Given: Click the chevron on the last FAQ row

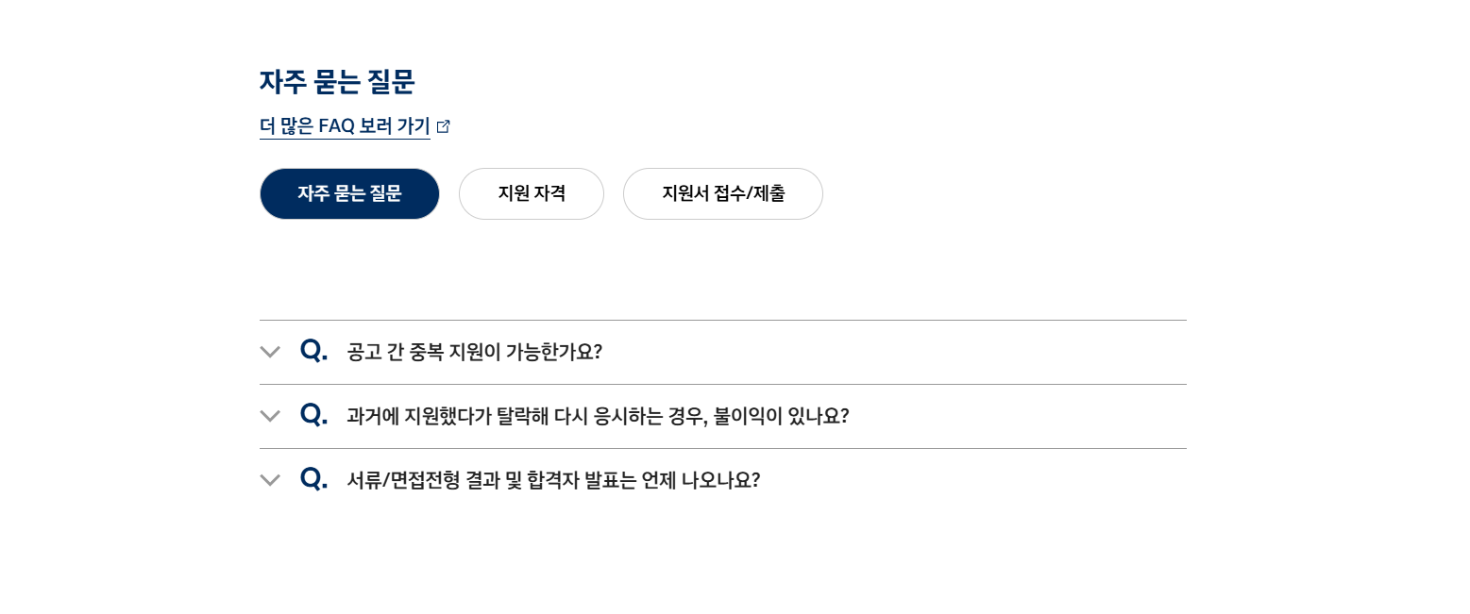Looking at the screenshot, I should (x=270, y=480).
